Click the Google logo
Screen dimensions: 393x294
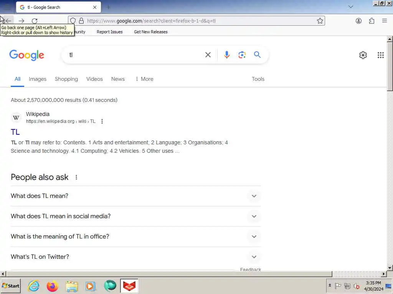[27, 55]
